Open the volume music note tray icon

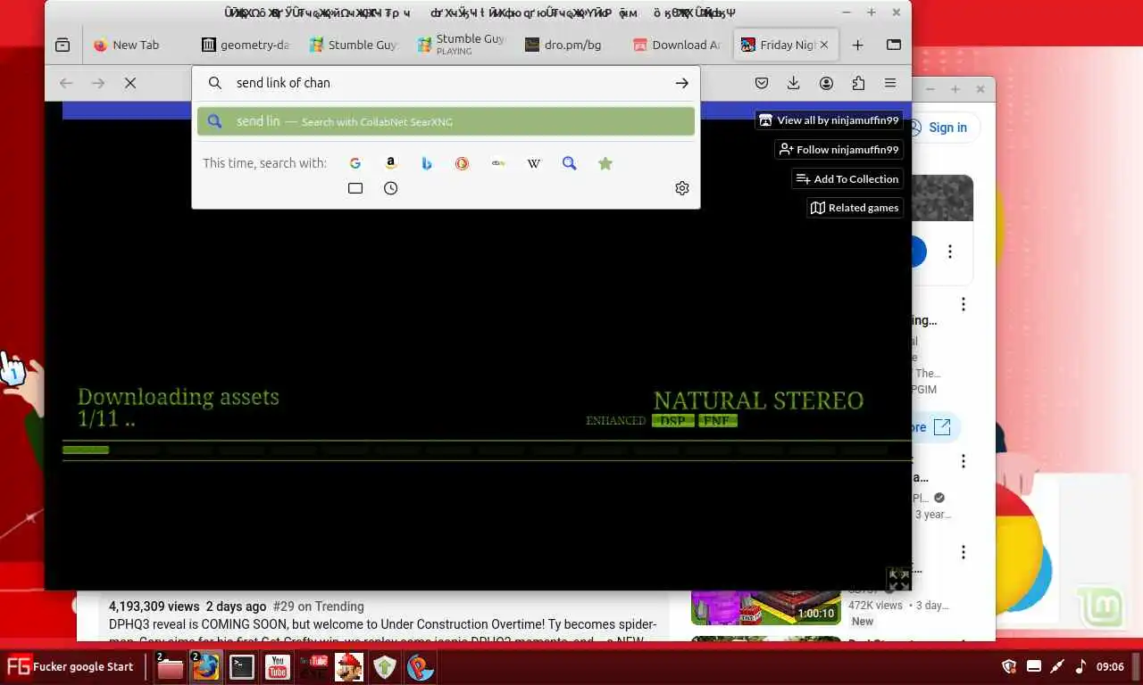pyautogui.click(x=1080, y=666)
